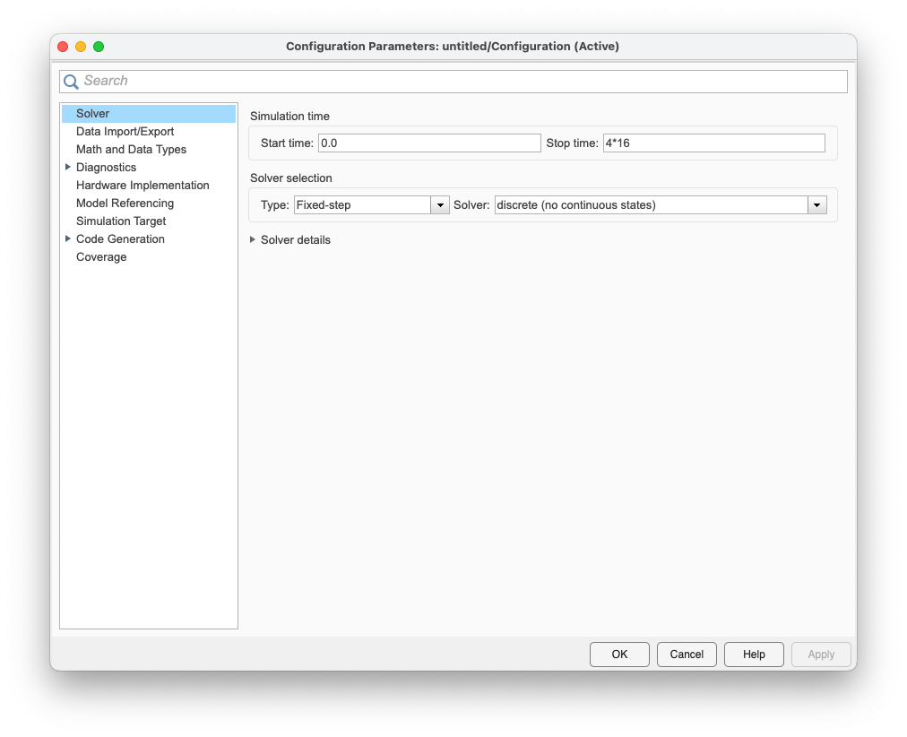
Task: Open the Solver dropdown arrow
Action: point(816,204)
